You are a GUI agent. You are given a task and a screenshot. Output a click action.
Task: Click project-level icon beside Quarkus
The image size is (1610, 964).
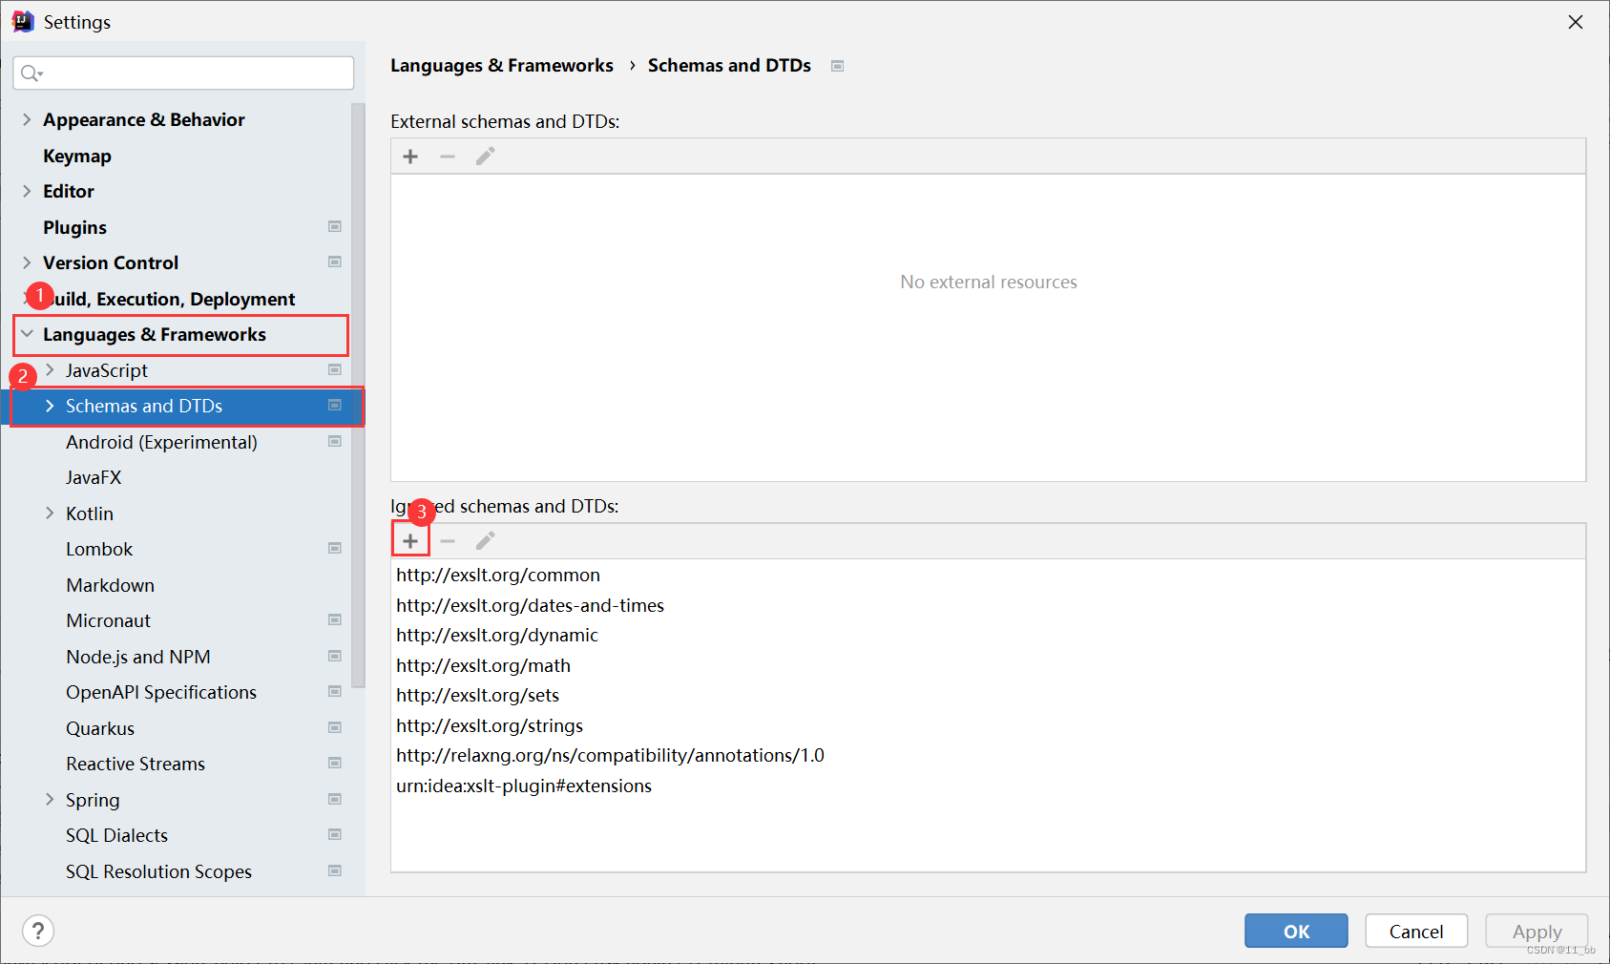pos(335,727)
